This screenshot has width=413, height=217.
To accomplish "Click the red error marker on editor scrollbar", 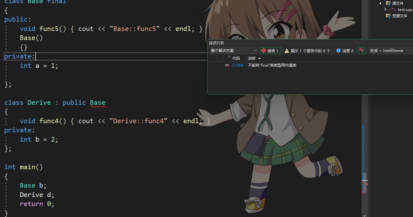I will [367, 184].
